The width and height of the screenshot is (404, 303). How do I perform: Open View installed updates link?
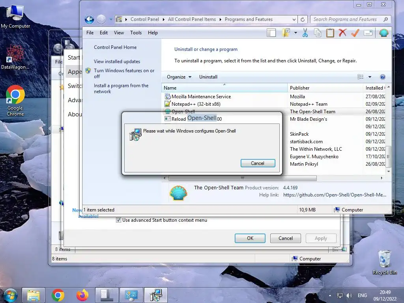click(117, 61)
